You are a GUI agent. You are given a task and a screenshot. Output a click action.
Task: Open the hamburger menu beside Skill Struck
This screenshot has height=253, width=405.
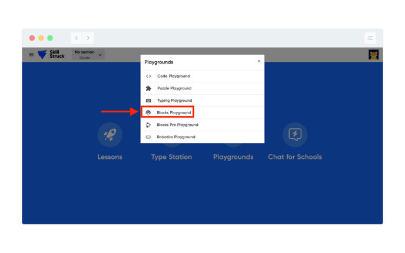click(x=31, y=55)
